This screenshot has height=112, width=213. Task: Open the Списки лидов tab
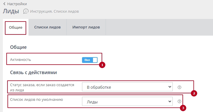[x=47, y=27]
